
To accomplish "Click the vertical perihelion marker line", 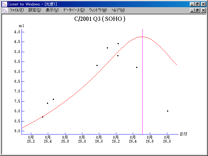I will (x=142, y=98).
